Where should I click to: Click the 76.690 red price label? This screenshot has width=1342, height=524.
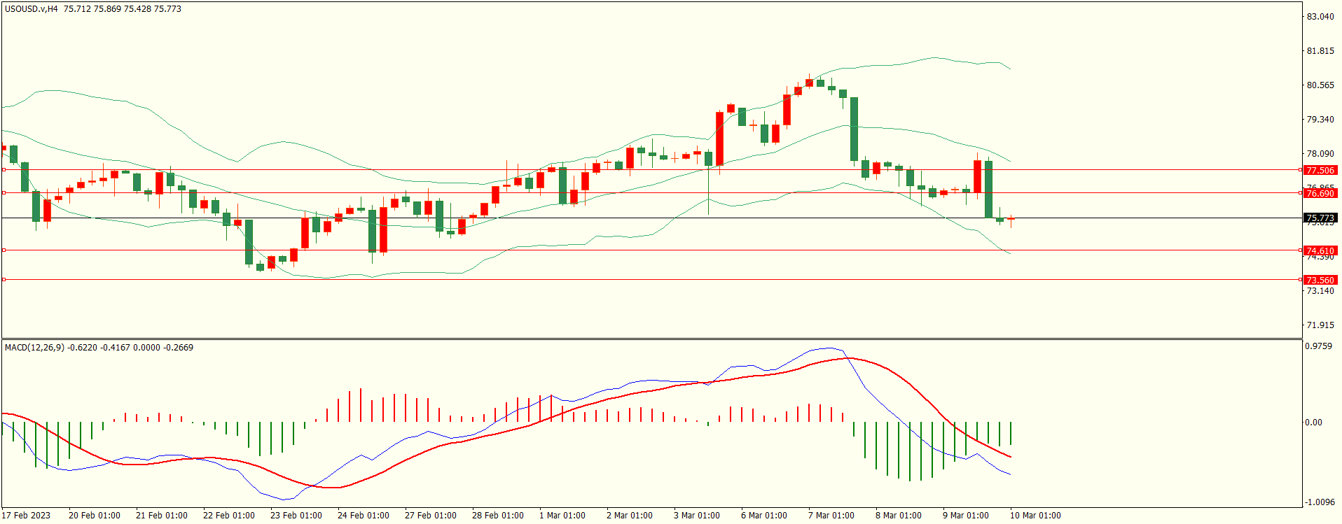[x=1320, y=193]
